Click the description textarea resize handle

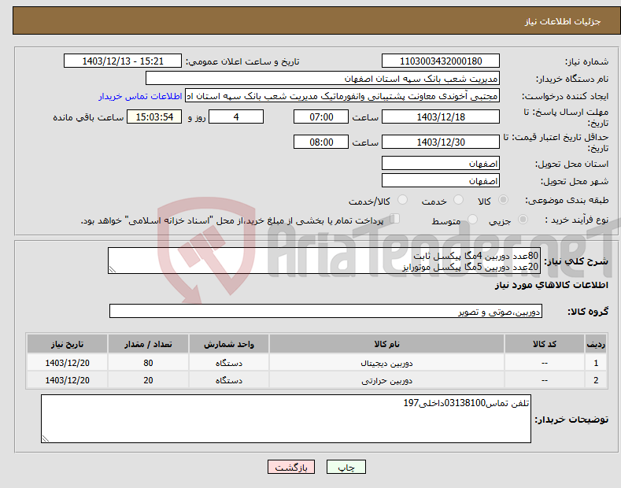click(113, 269)
